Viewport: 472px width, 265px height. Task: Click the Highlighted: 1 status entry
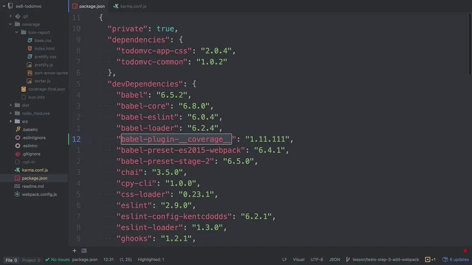click(x=151, y=259)
